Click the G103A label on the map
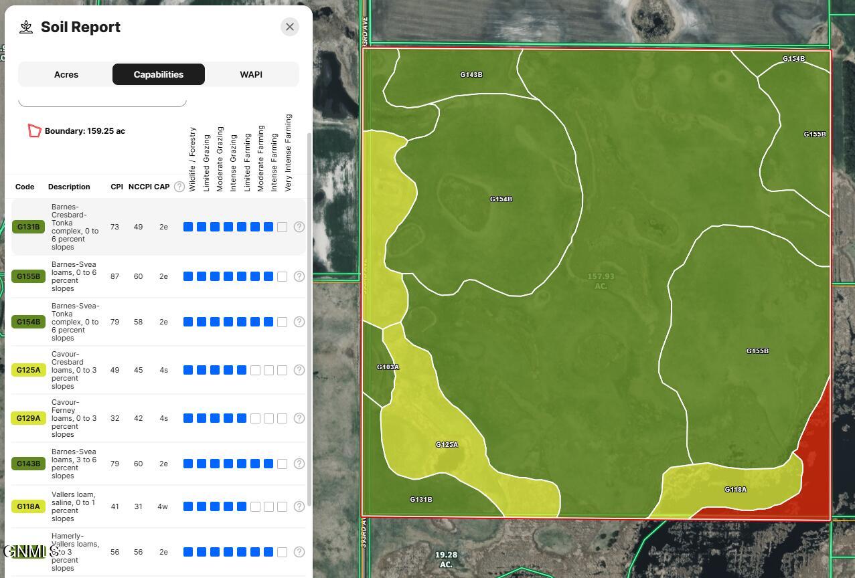The height and width of the screenshot is (578, 855). [388, 367]
